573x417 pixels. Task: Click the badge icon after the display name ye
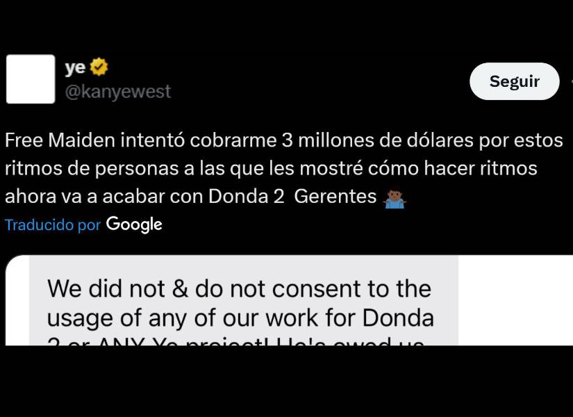tap(99, 66)
